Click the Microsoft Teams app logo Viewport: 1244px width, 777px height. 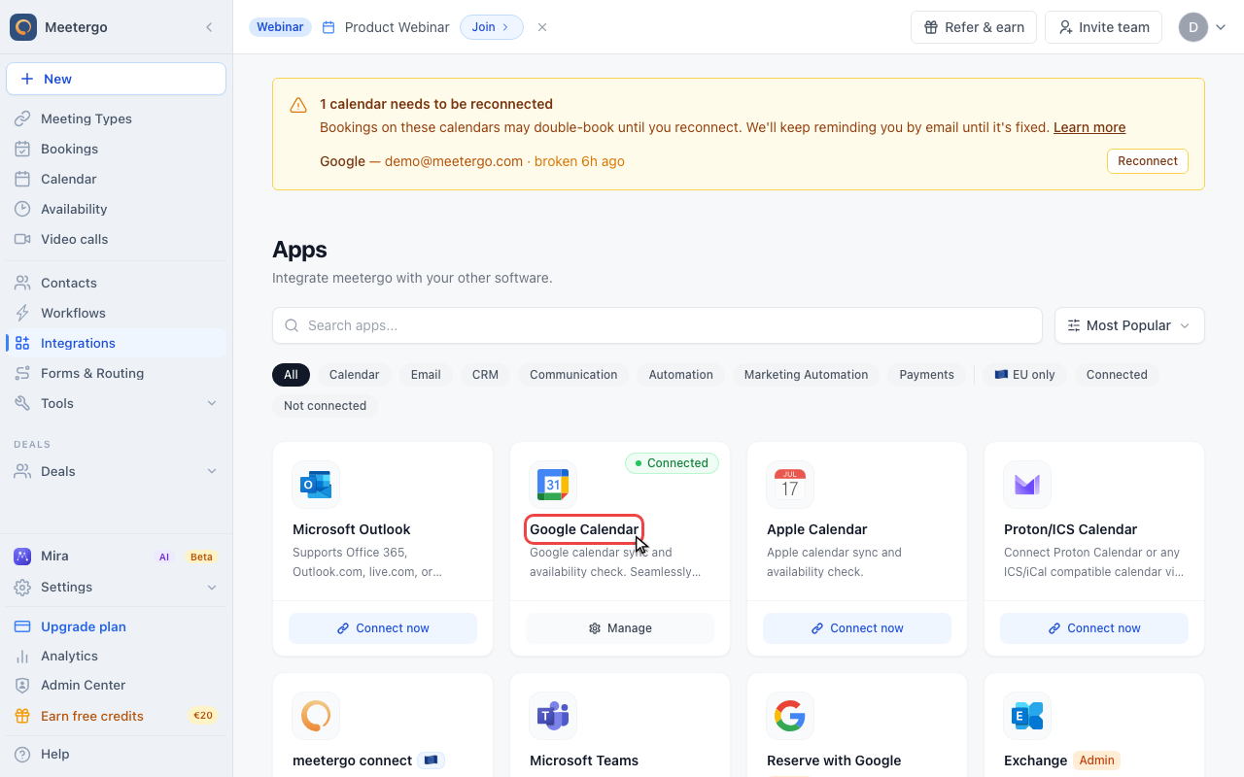point(553,716)
